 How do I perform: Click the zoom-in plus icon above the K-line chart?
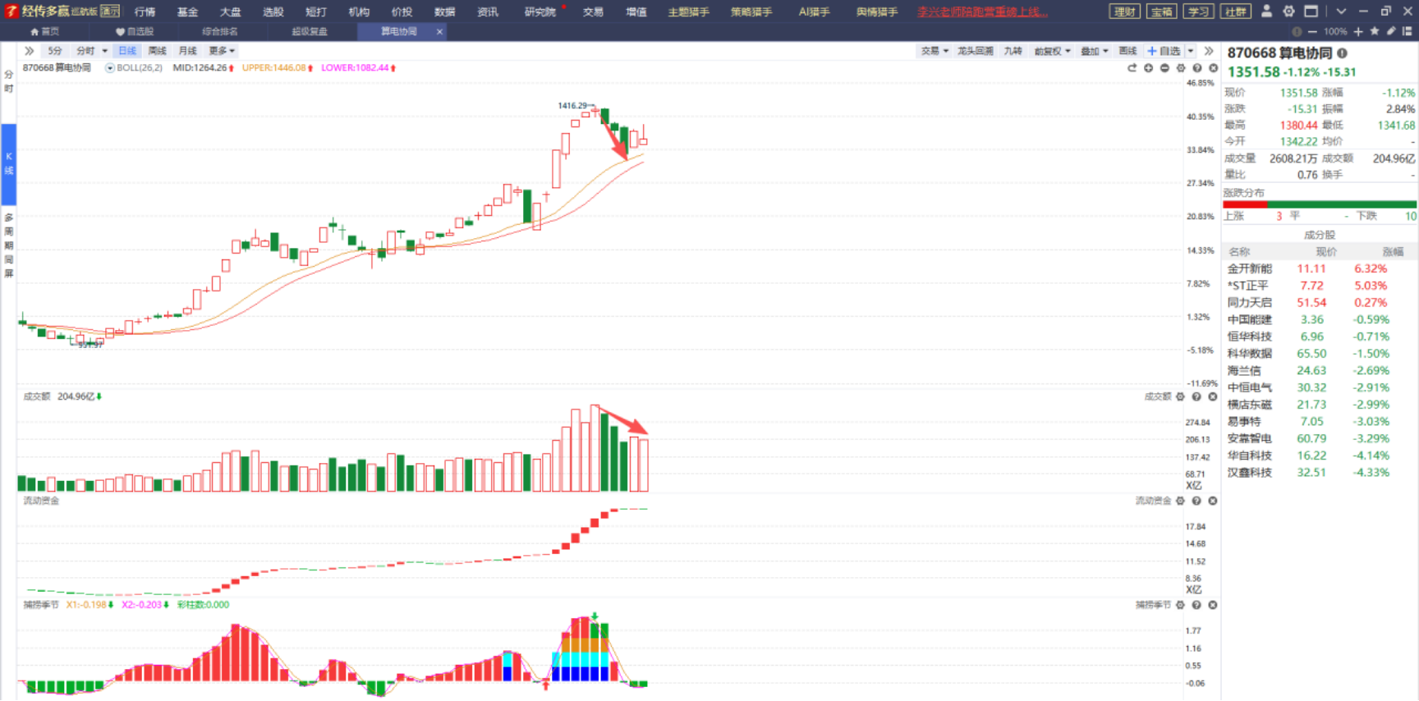(1148, 68)
